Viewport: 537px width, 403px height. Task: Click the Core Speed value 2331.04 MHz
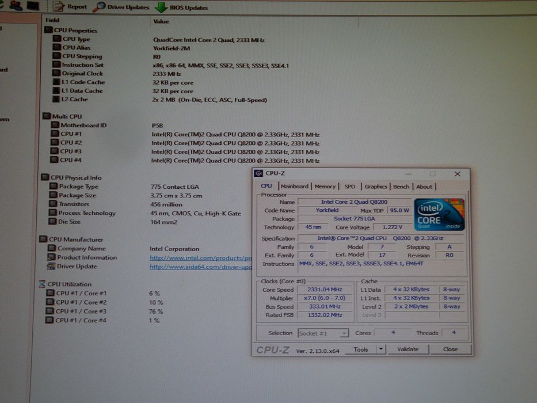(x=325, y=290)
